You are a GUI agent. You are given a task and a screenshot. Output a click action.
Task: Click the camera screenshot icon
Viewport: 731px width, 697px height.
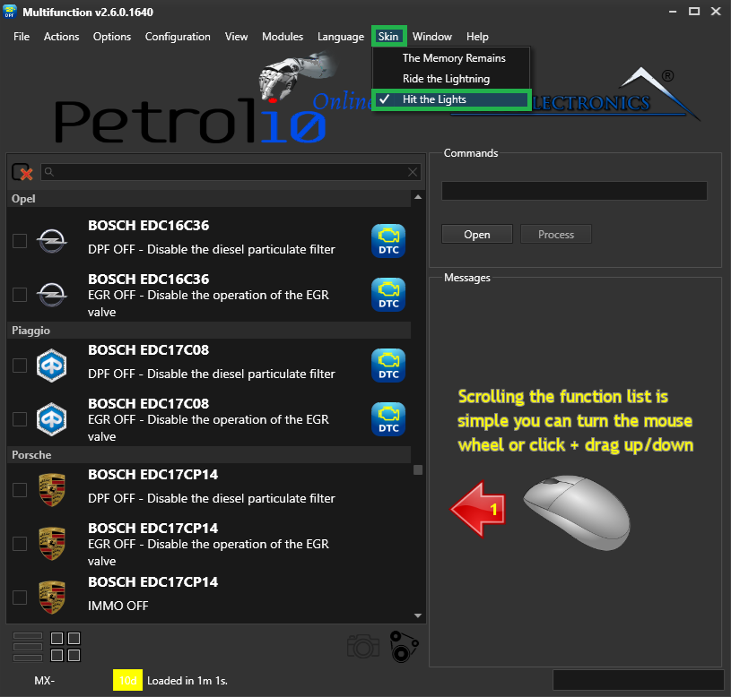(363, 646)
